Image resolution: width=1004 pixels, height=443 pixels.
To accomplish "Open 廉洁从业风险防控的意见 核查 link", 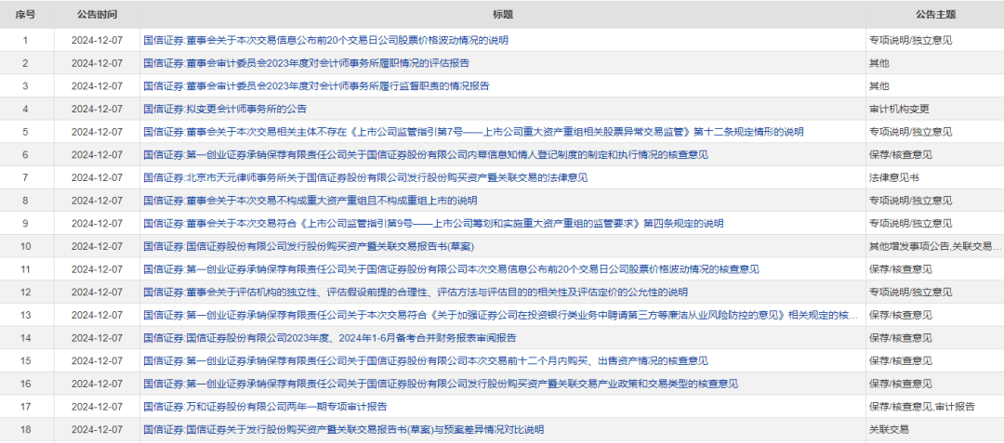I will [501, 315].
